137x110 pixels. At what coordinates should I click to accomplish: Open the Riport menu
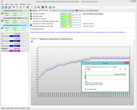pos(17,4)
